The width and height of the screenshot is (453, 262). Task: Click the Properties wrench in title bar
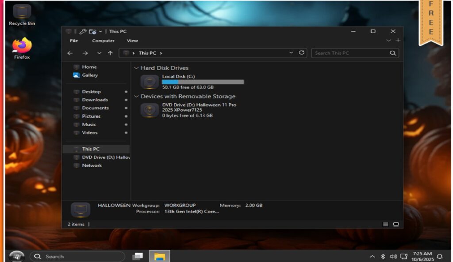pos(83,31)
